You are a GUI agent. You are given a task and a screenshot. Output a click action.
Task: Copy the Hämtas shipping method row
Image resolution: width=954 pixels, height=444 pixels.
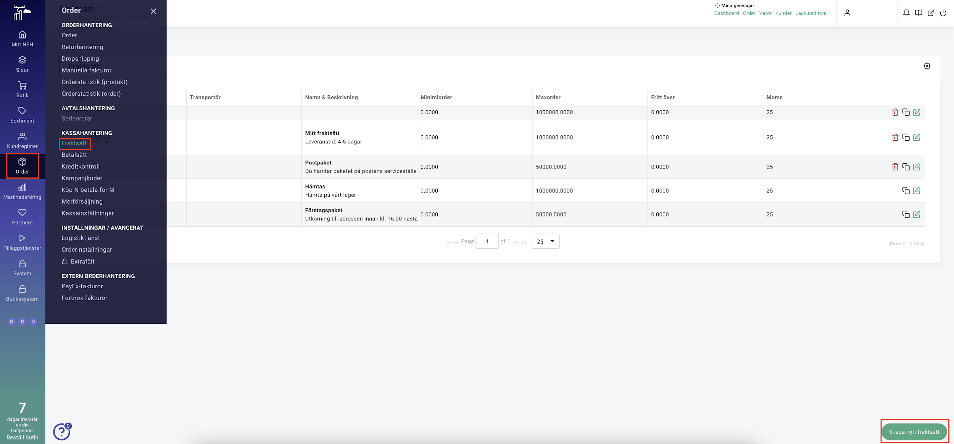pos(906,190)
